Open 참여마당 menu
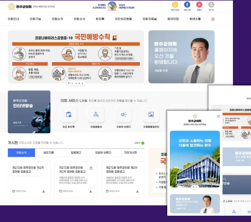This screenshot has height=222, width=251. [x=173, y=19]
